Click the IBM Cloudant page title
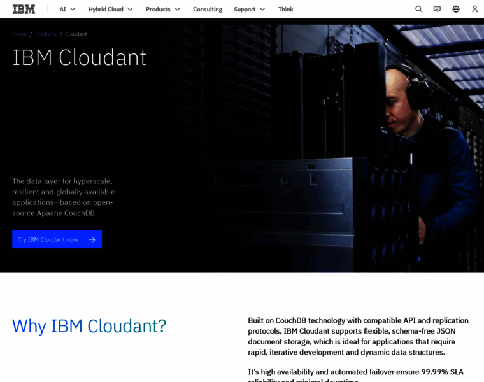 pyautogui.click(x=80, y=57)
